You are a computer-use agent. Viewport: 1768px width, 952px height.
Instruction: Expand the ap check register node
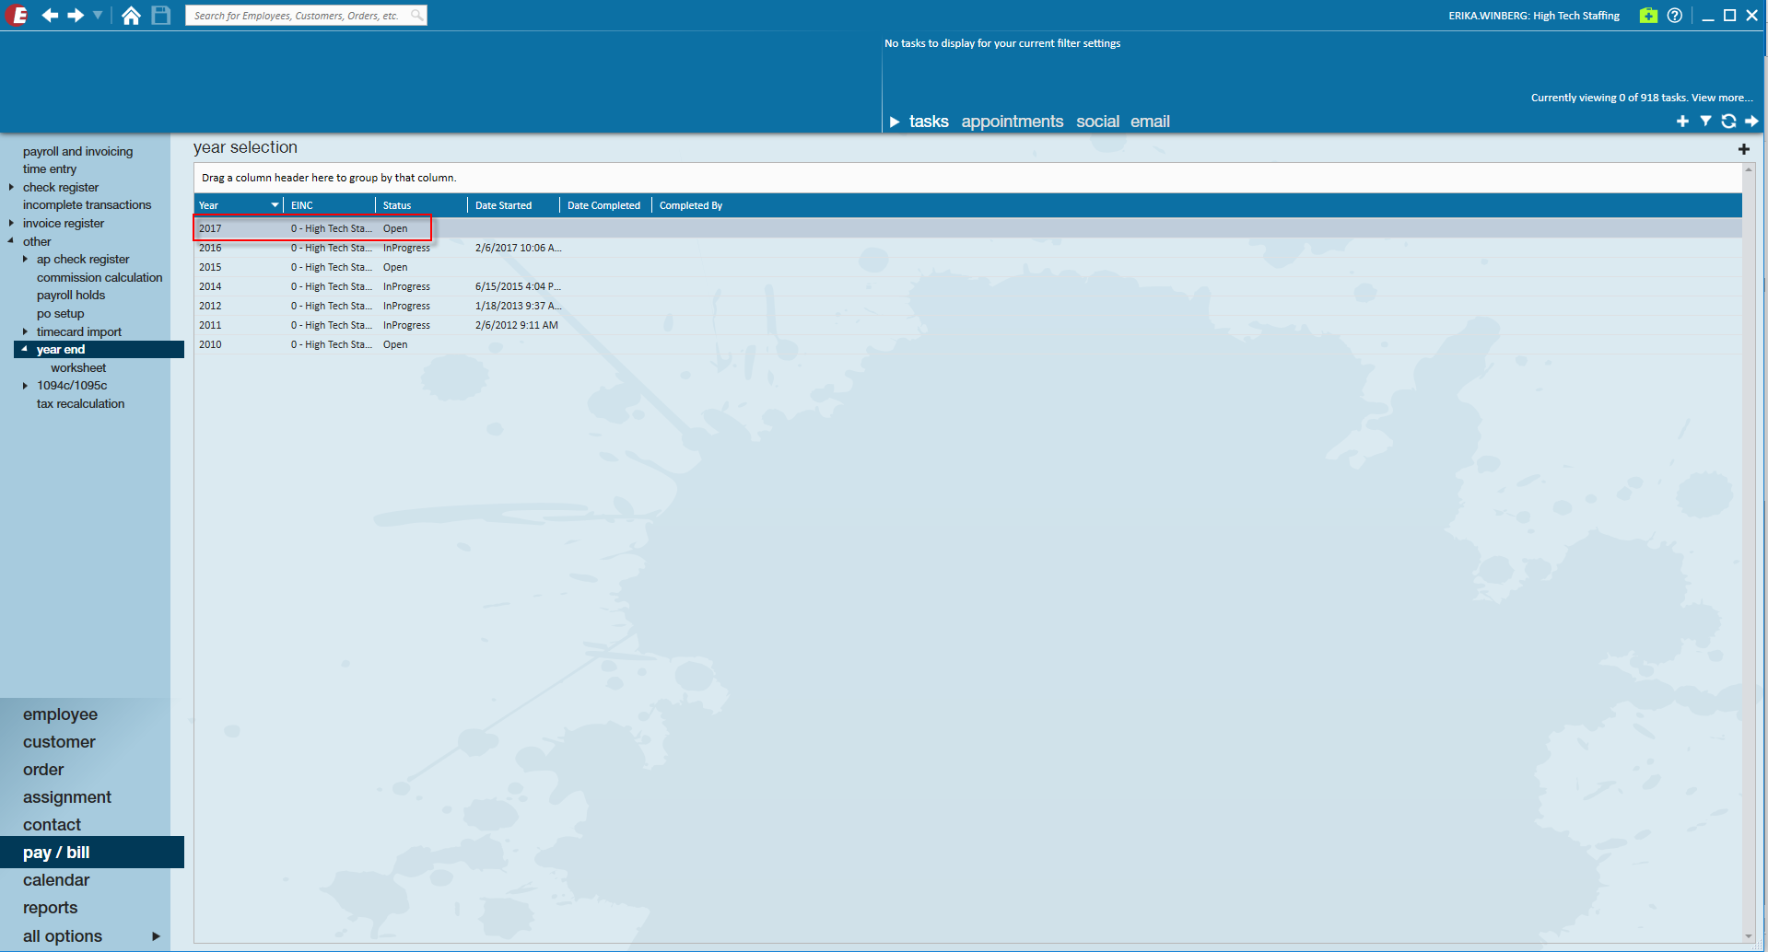point(25,260)
